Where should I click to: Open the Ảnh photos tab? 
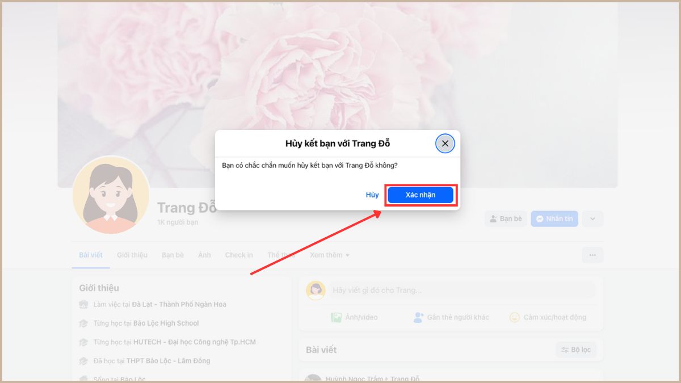click(204, 255)
